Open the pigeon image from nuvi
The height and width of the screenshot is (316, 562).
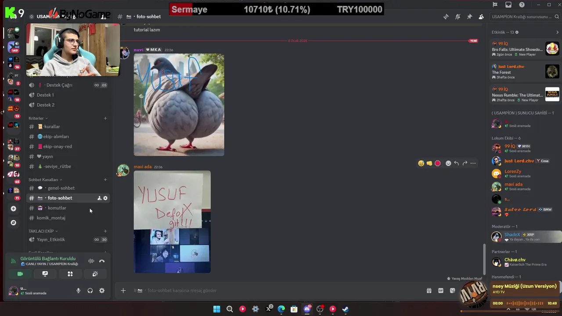point(179,105)
